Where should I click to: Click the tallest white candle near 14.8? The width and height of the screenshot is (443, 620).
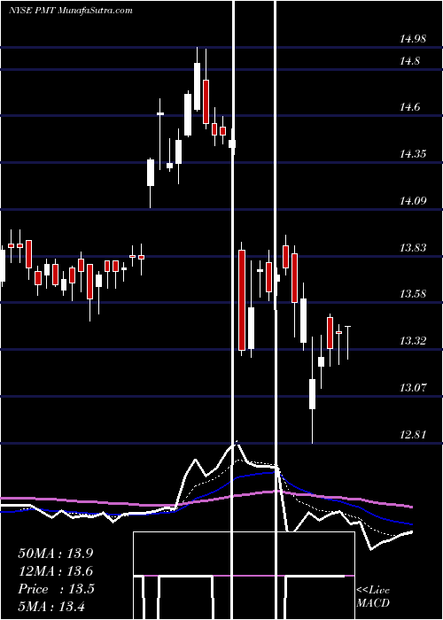pyautogui.click(x=197, y=86)
